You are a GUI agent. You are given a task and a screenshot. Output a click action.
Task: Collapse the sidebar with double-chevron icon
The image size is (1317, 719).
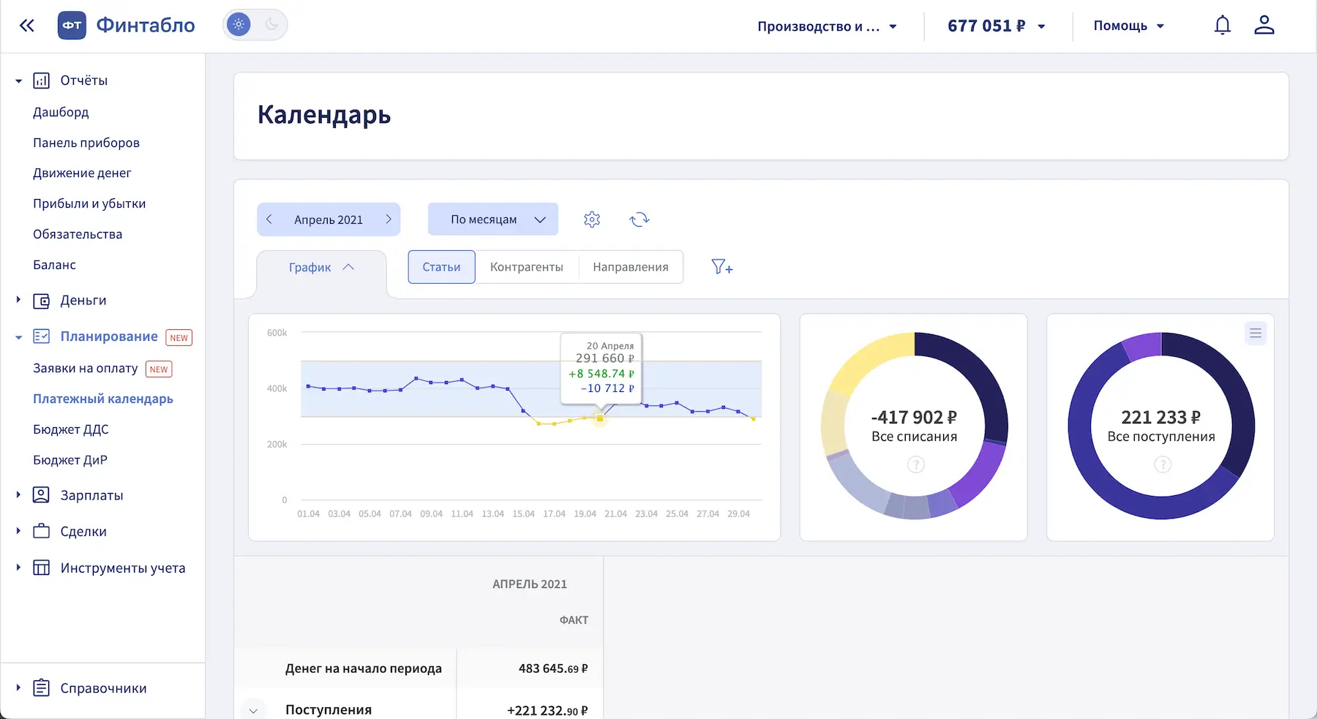[x=27, y=26]
